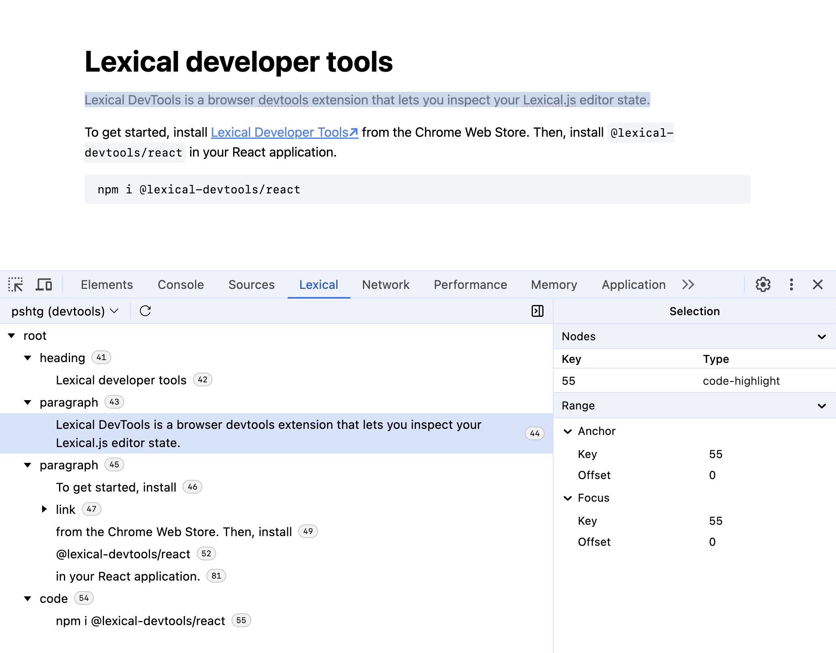Viewport: 836px width, 653px height.
Task: Close the DevTools panel
Action: pos(817,284)
